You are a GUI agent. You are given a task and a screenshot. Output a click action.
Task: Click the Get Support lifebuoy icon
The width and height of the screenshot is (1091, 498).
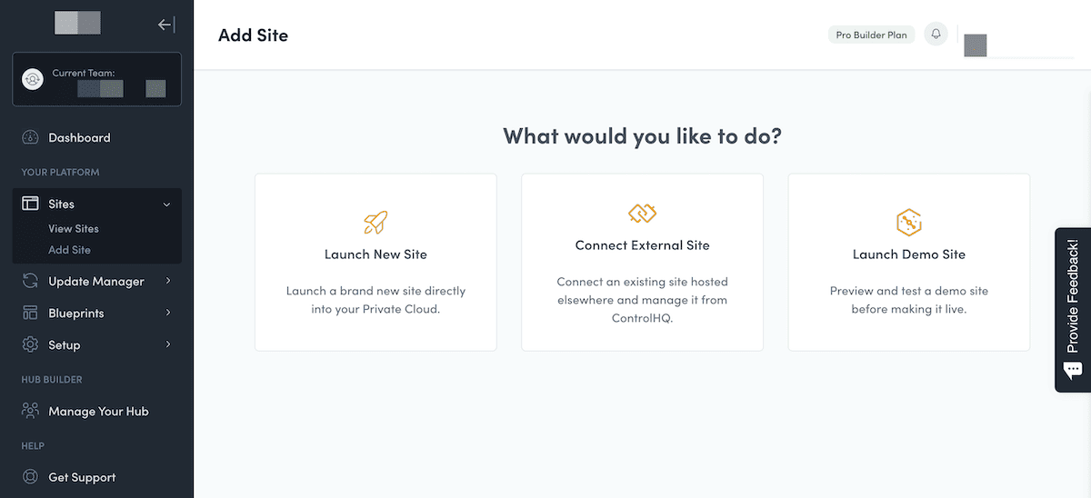31,477
